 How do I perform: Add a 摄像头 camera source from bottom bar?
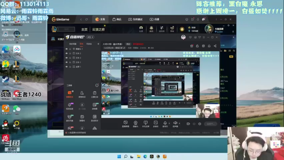pos(136,124)
